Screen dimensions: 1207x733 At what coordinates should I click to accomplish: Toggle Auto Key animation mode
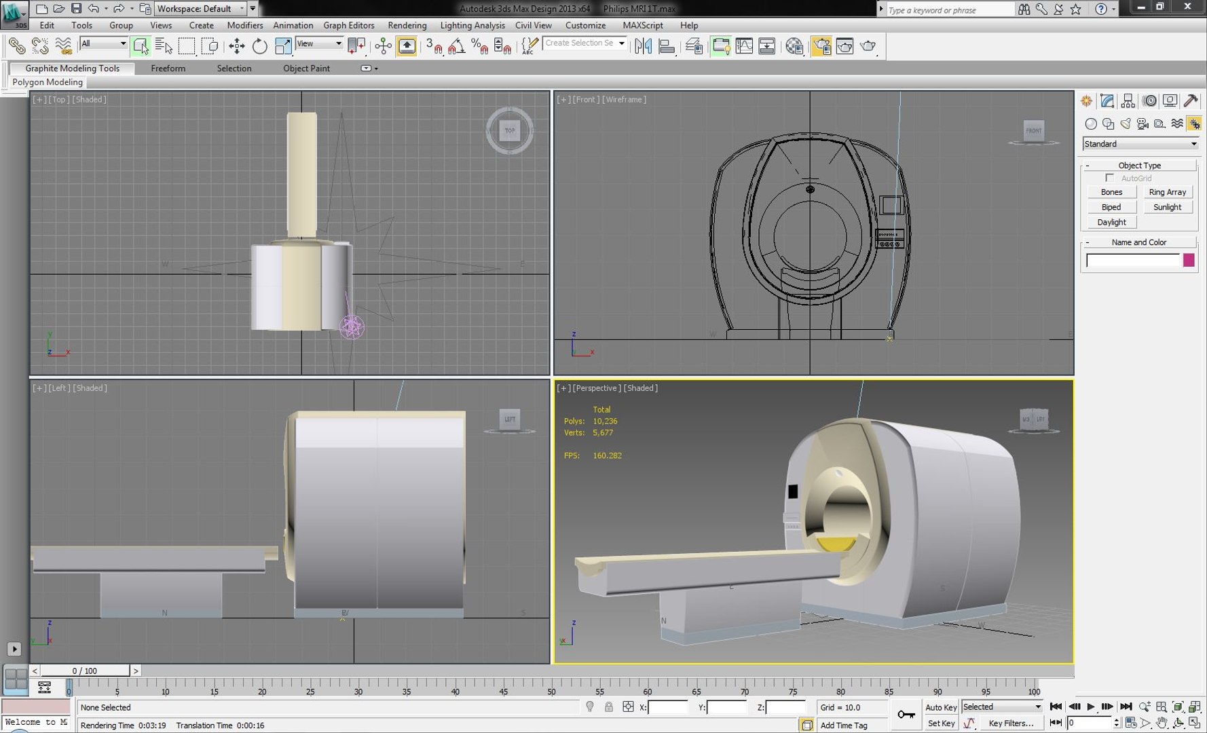[941, 707]
